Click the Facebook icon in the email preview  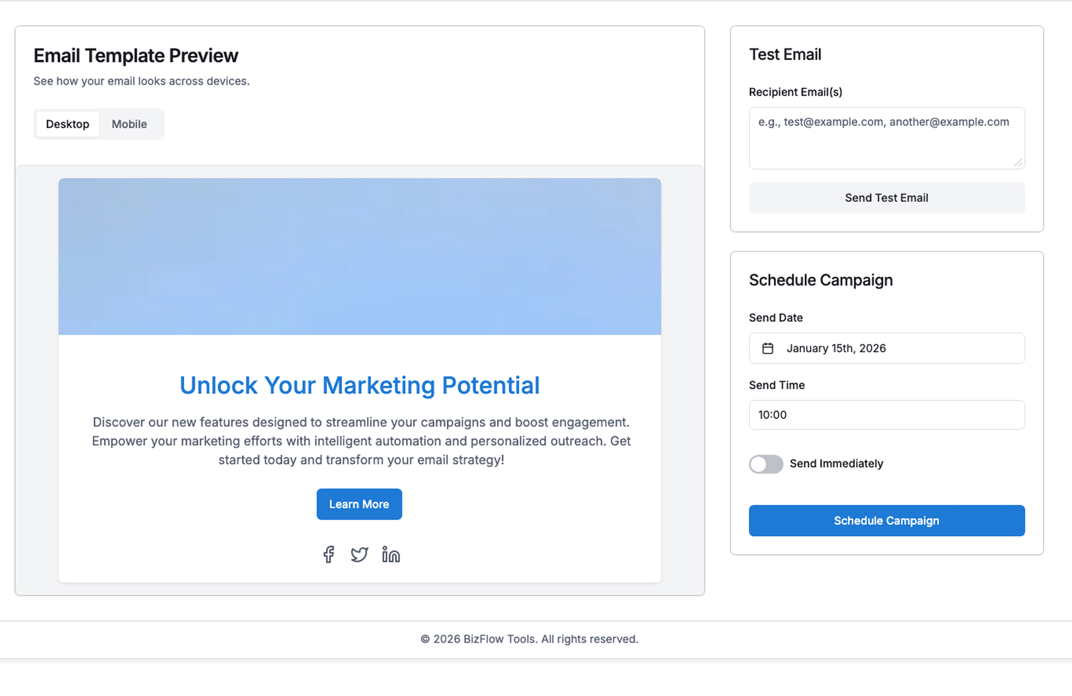[329, 554]
